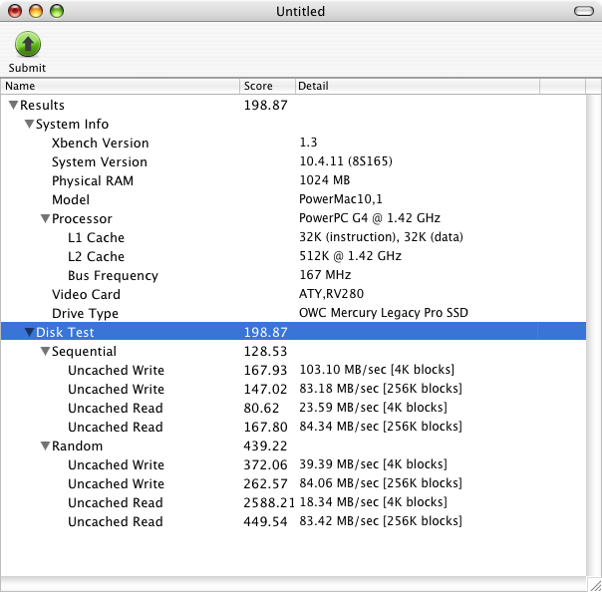This screenshot has height=592, width=602.
Task: Collapse the System Info section
Action: [x=29, y=125]
